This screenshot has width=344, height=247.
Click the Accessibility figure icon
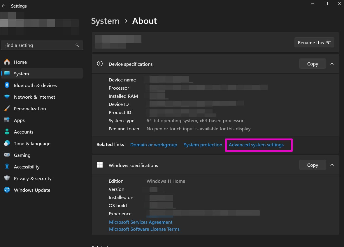7,167
